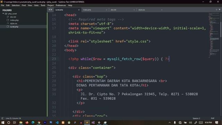Click the vertical scrollbar thumb
This screenshot has height=125, width=222.
(x=221, y=29)
